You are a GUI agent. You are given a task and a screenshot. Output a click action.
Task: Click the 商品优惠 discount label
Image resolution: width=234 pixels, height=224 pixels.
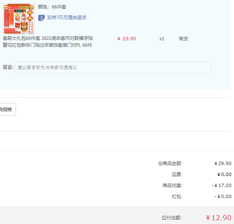[173, 185]
